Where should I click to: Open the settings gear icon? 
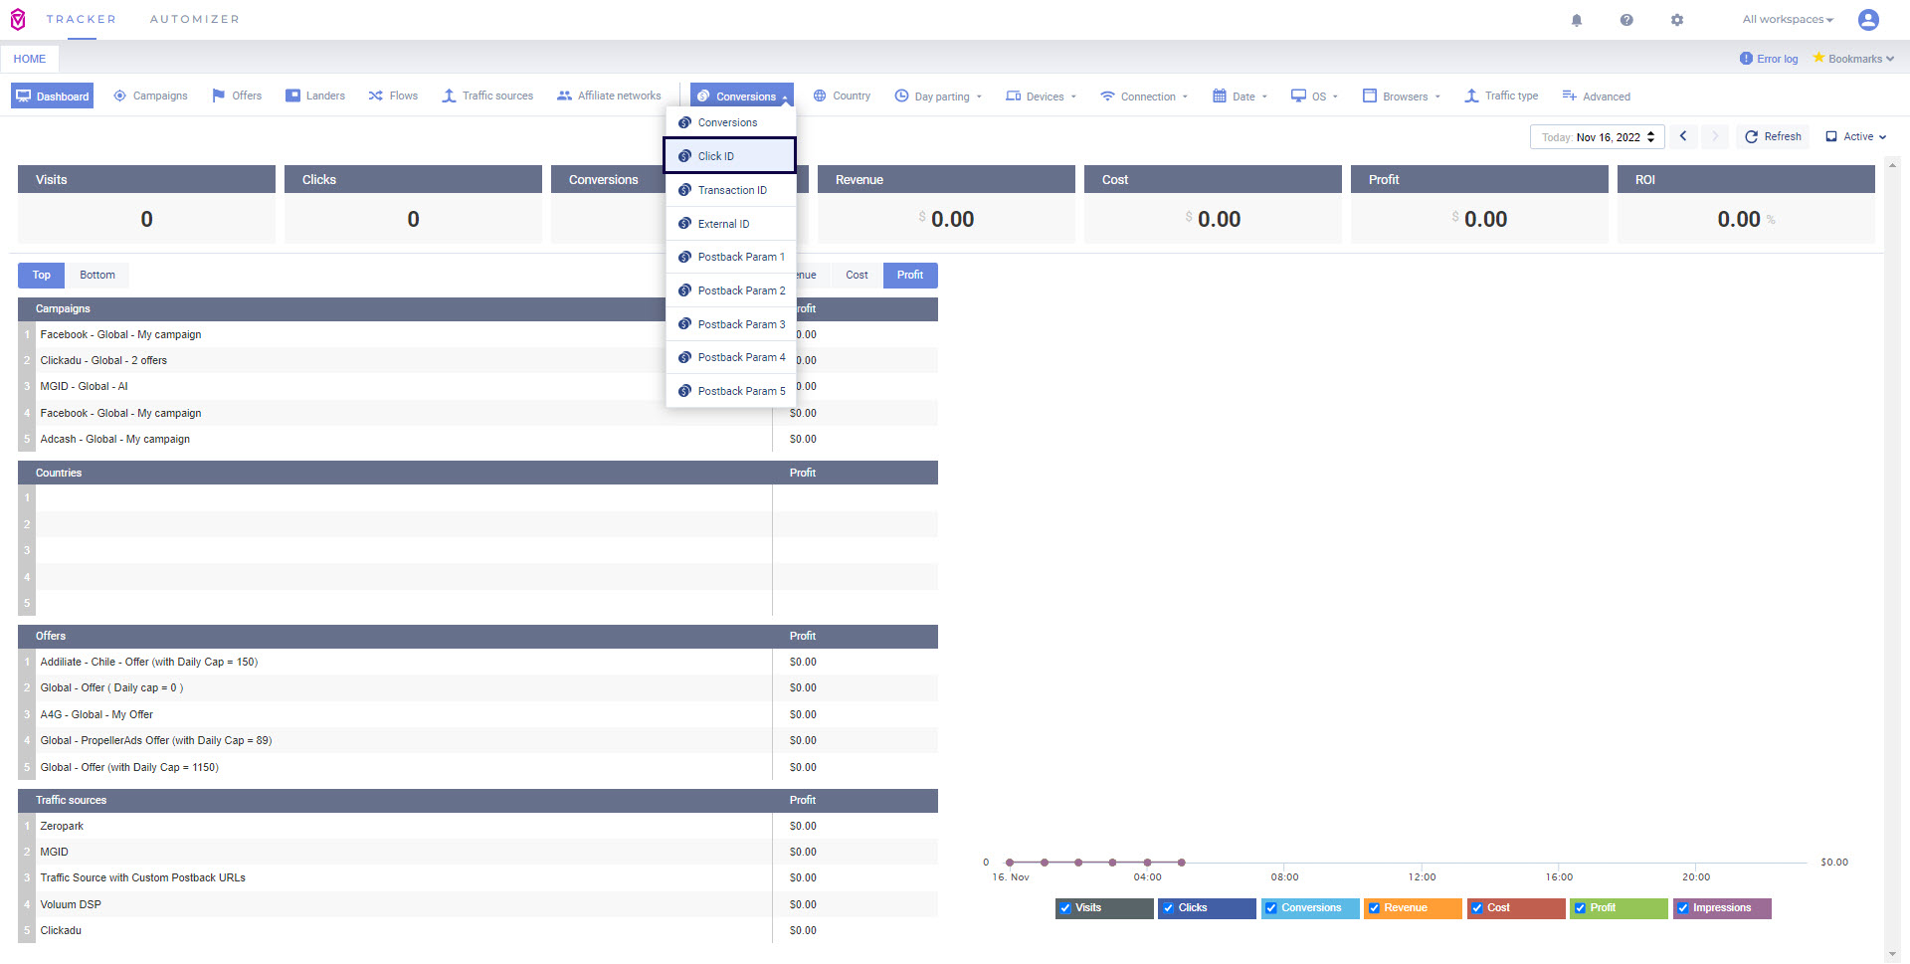pos(1677,20)
